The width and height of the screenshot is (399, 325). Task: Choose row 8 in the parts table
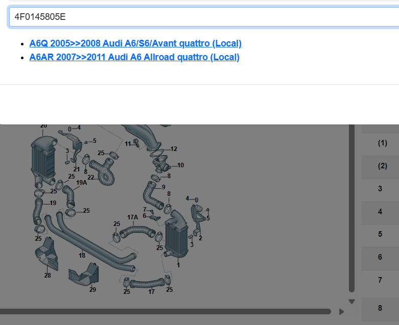[380, 308]
